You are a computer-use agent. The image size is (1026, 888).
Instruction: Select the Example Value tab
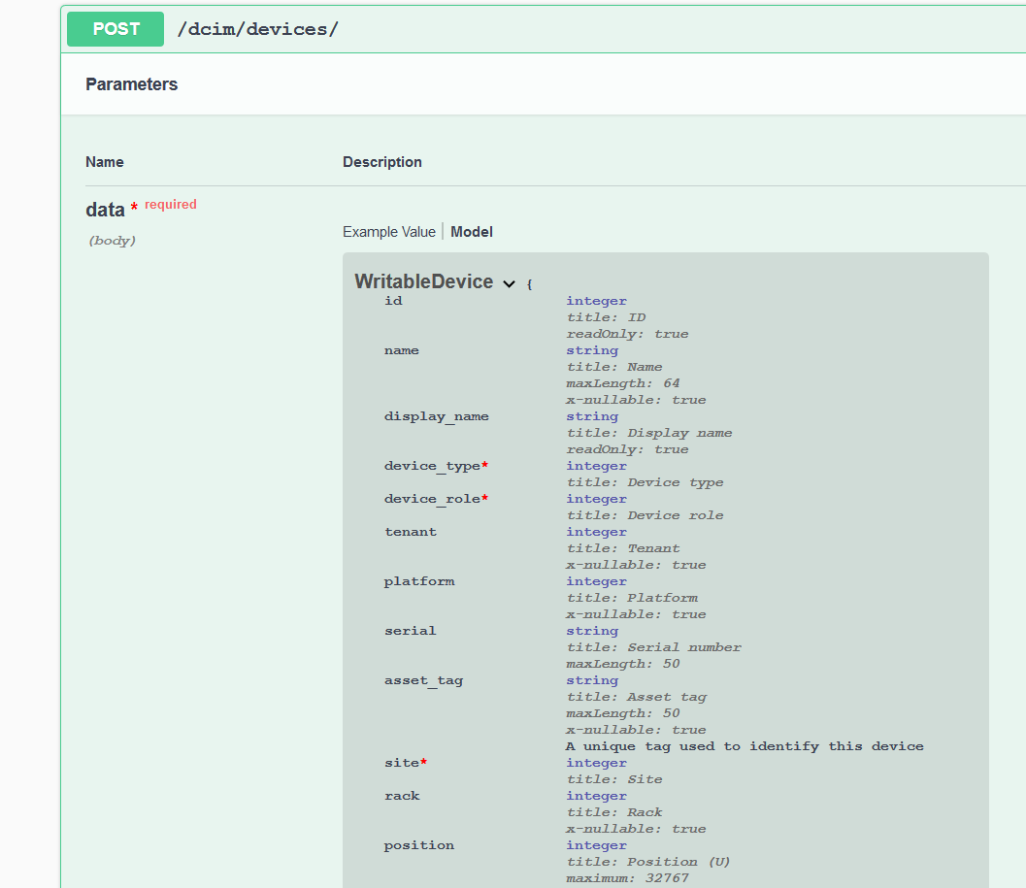point(389,231)
